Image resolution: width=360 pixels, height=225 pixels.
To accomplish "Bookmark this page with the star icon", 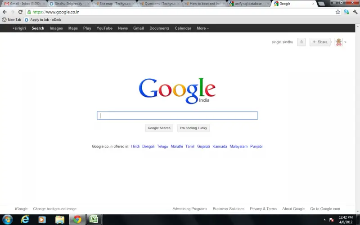I will point(338,12).
